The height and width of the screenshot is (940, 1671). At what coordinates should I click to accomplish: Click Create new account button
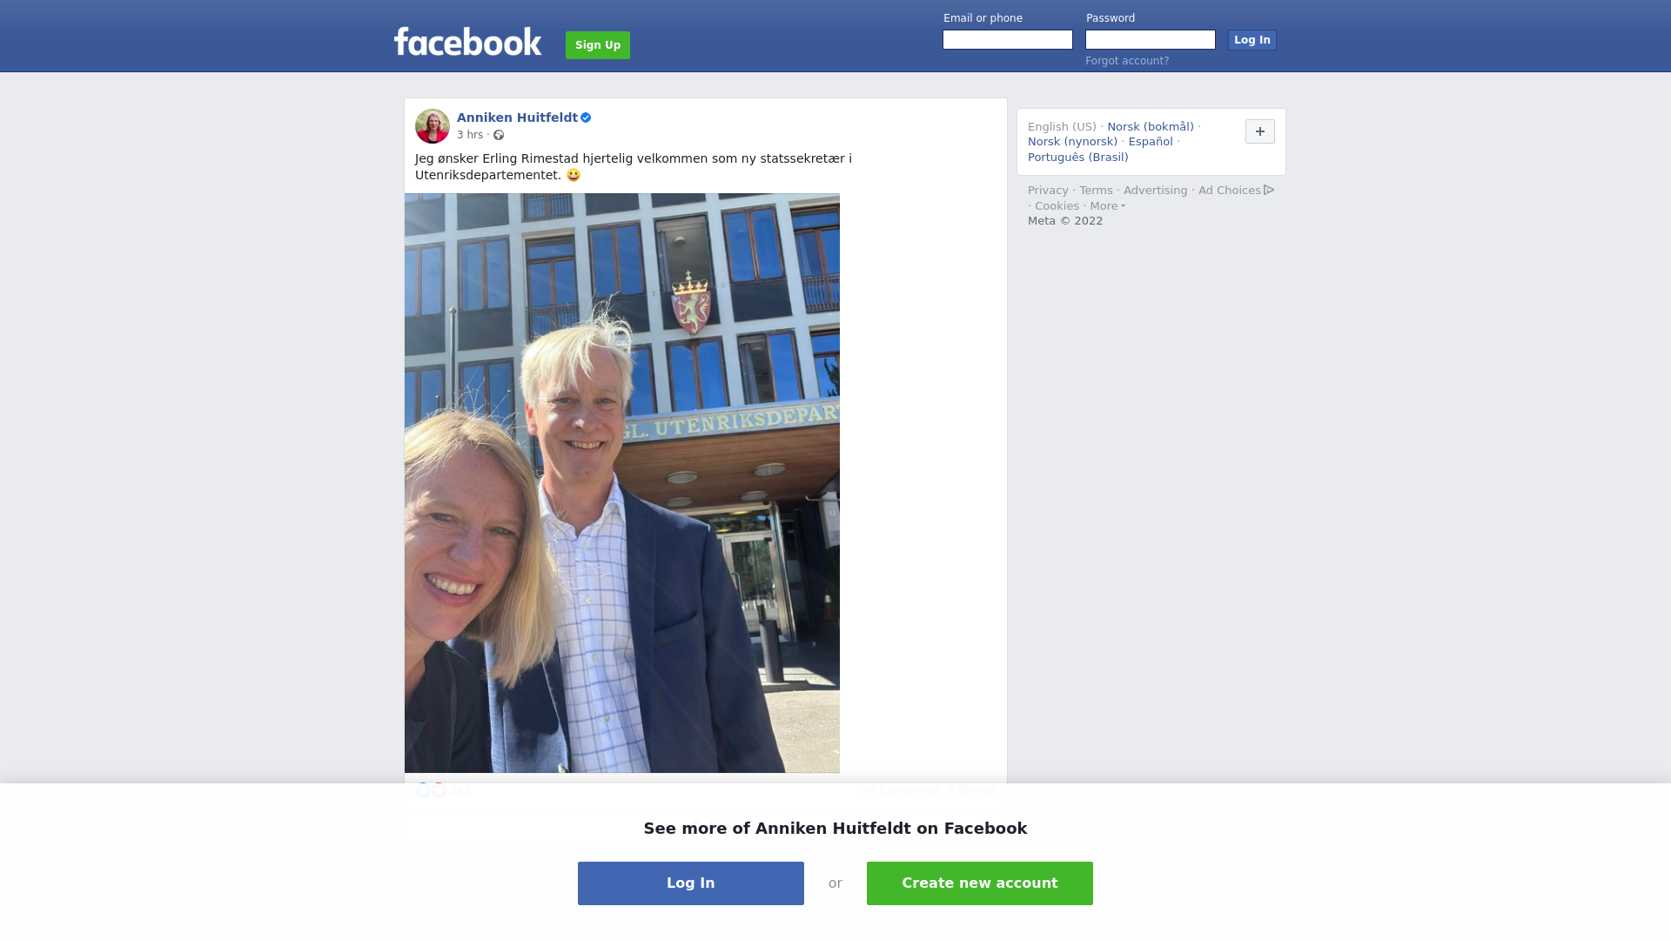980,883
